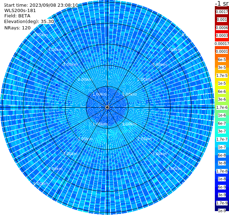Click the lower-left 1.00km ring label

click(100, 124)
